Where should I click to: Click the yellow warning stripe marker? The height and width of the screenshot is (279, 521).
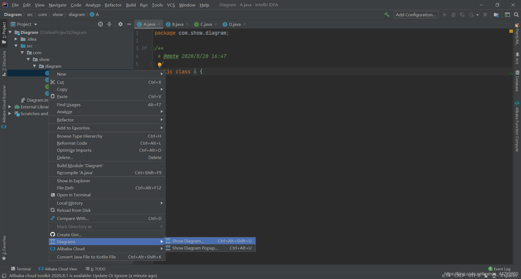[511, 31]
